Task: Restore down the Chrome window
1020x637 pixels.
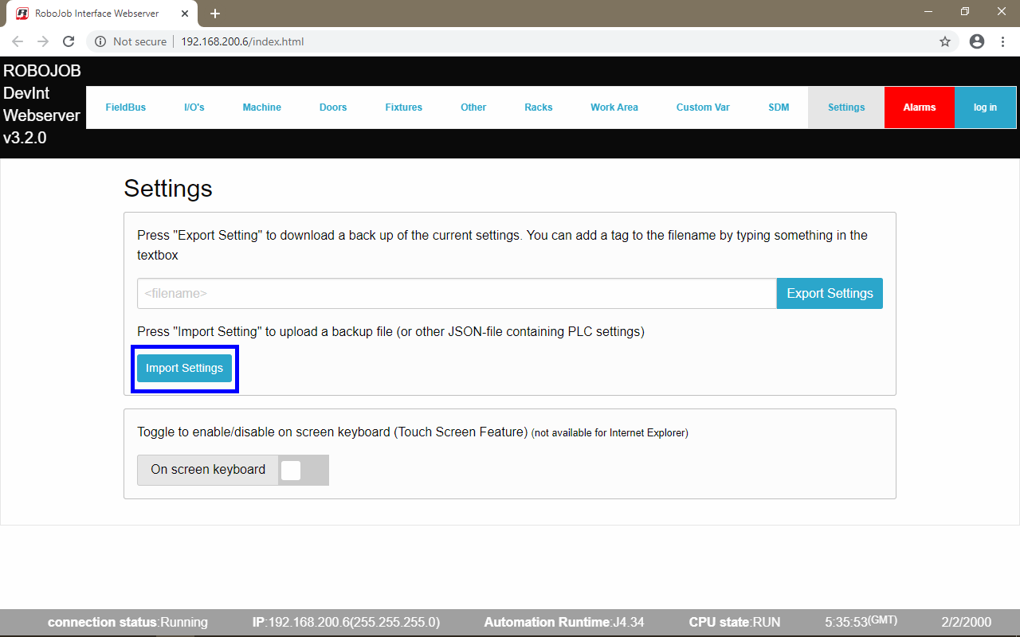Action: pyautogui.click(x=965, y=11)
